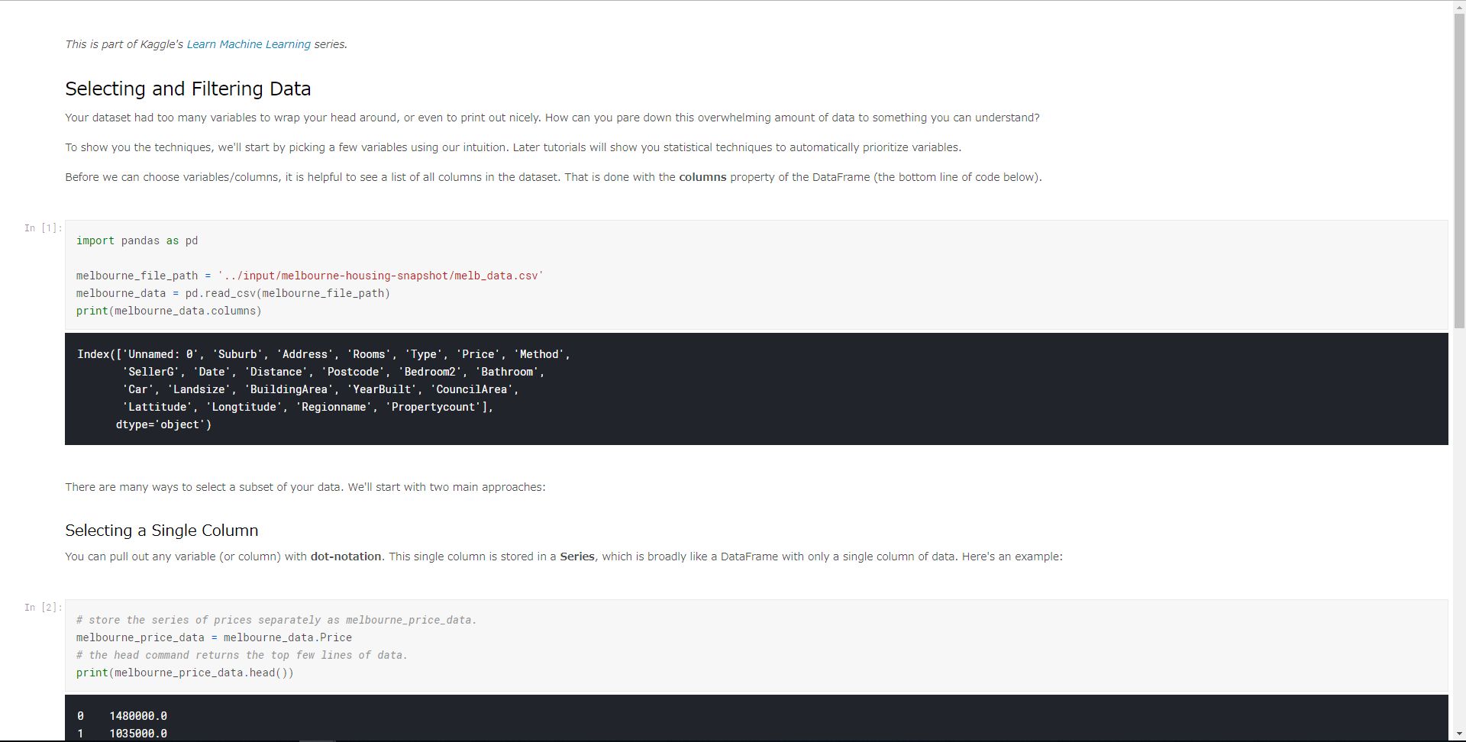This screenshot has width=1466, height=742.
Task: Open the Learn Machine Learning link
Action: tap(247, 44)
